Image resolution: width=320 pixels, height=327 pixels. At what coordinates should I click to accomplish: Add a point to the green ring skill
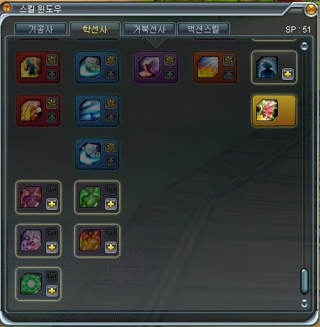[x=52, y=290]
